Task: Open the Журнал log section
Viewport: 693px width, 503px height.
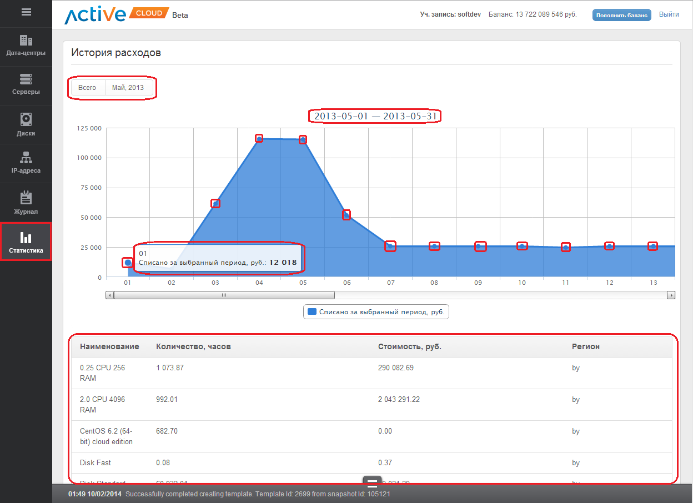Action: pyautogui.click(x=26, y=203)
